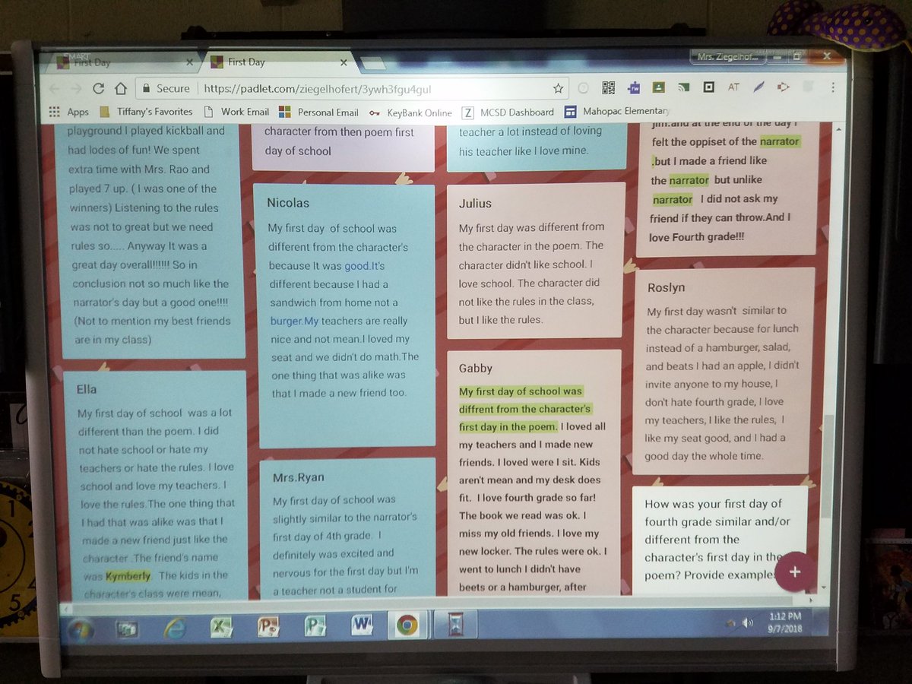Launch Internet Explorer from the taskbar
The image size is (912, 684).
(173, 628)
